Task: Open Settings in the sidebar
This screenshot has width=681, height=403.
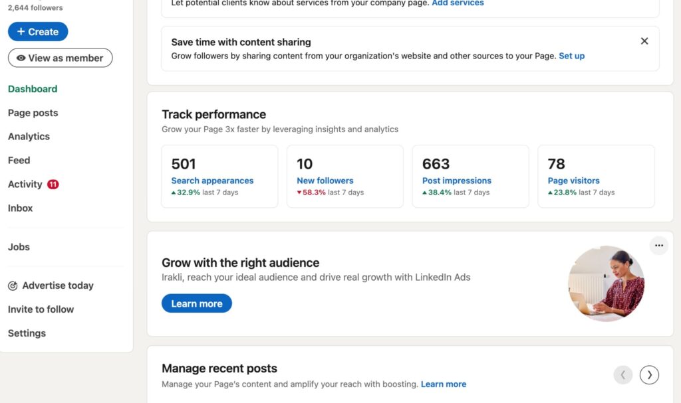Action: (27, 333)
